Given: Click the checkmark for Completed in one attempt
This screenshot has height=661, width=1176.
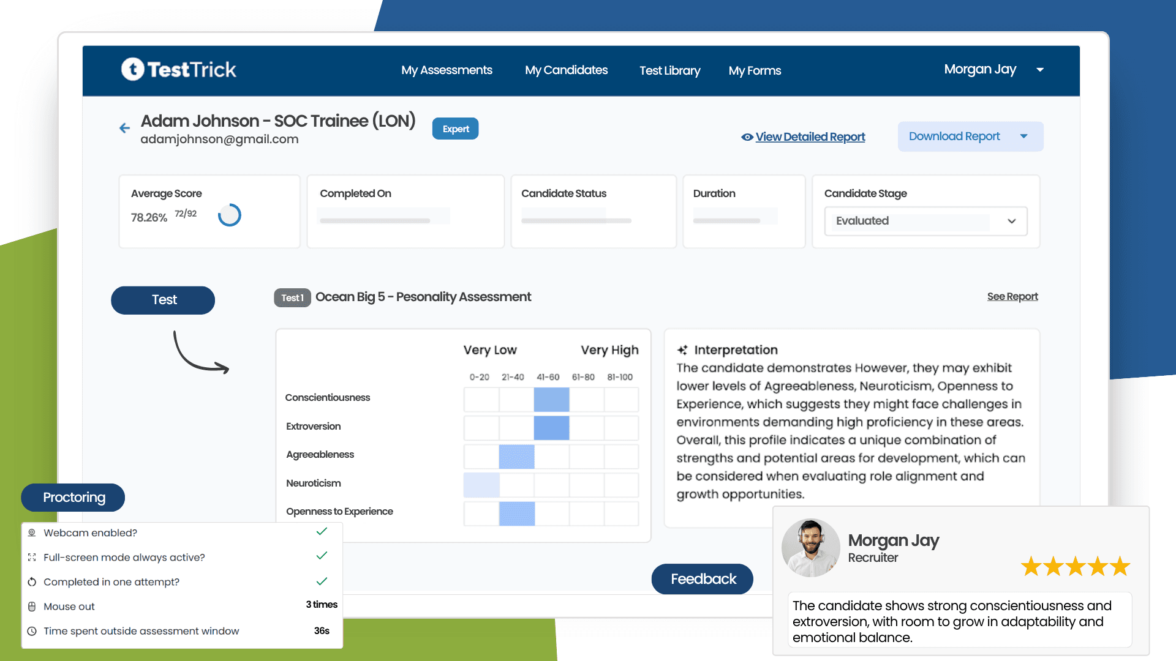Looking at the screenshot, I should (x=321, y=580).
